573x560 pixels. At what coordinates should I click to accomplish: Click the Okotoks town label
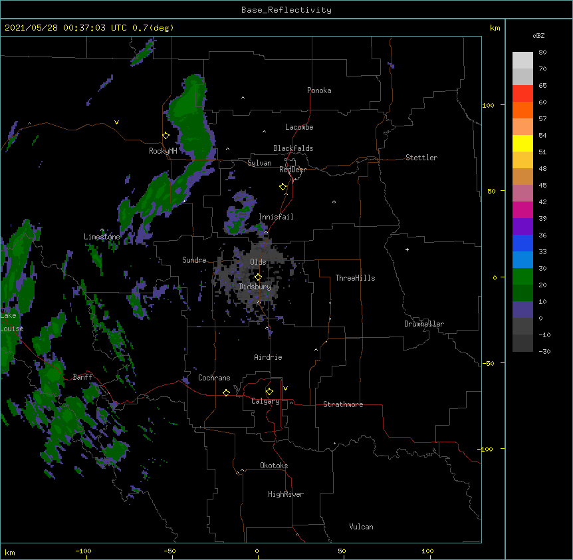[274, 466]
